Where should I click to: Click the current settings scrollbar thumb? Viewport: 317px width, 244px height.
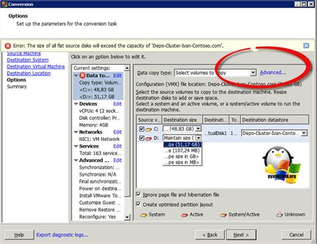127,134
